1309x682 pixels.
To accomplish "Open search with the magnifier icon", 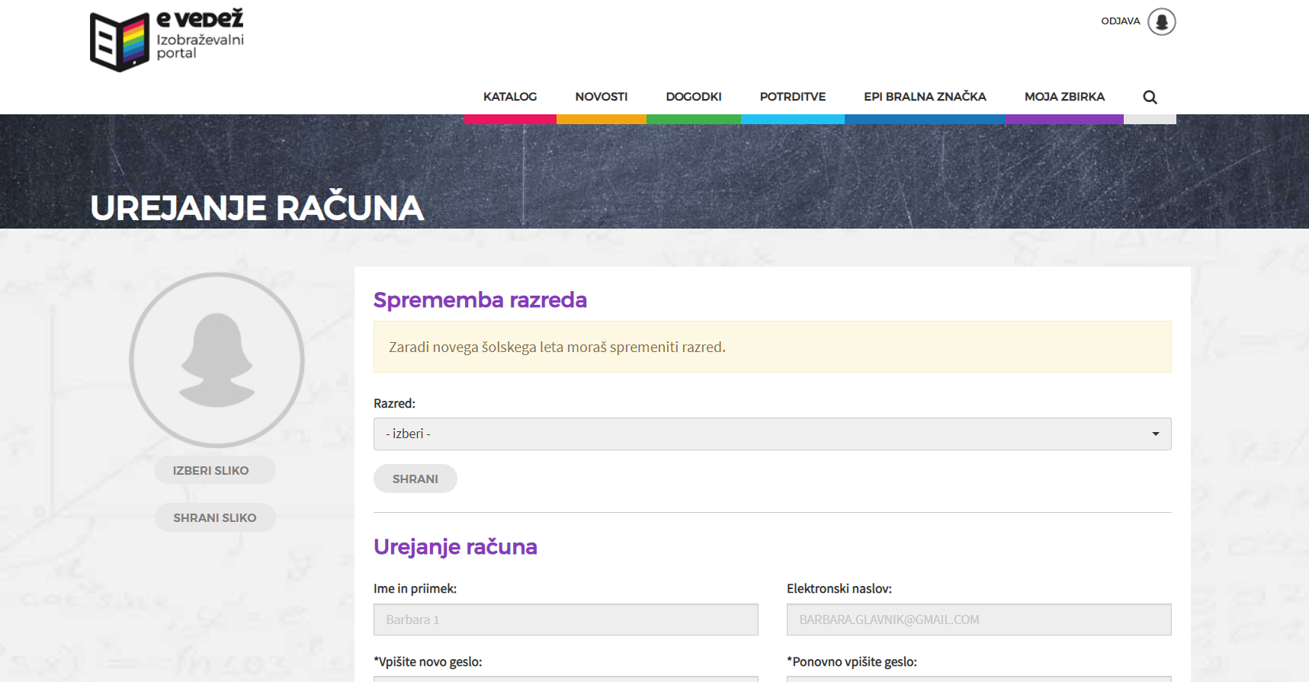I will (x=1150, y=97).
